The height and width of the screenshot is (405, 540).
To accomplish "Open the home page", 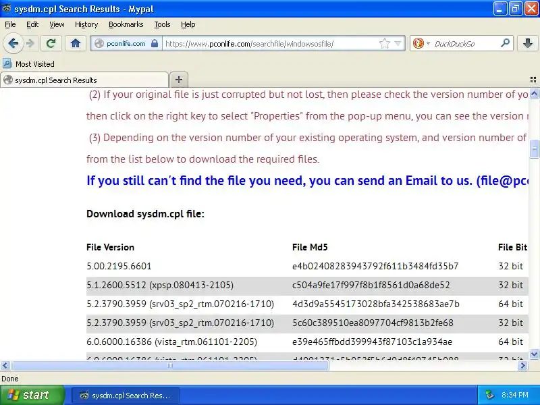I will (x=76, y=43).
